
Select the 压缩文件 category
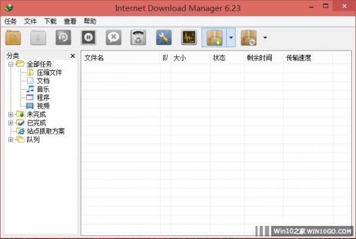[49, 73]
